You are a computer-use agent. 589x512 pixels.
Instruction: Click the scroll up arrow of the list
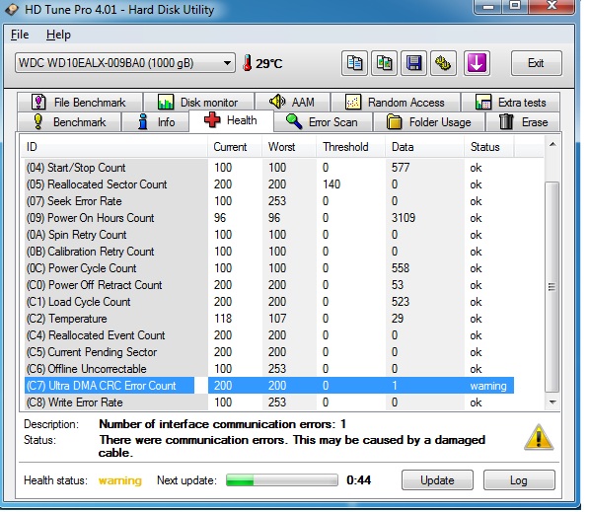click(x=552, y=144)
